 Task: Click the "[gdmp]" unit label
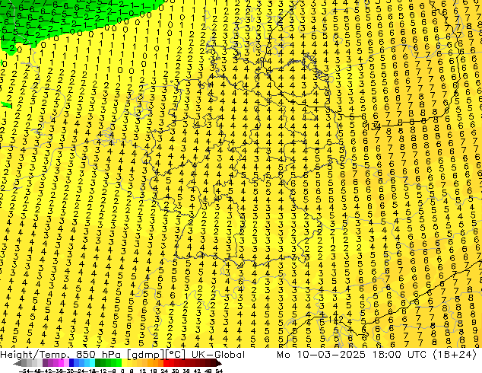click(x=146, y=355)
